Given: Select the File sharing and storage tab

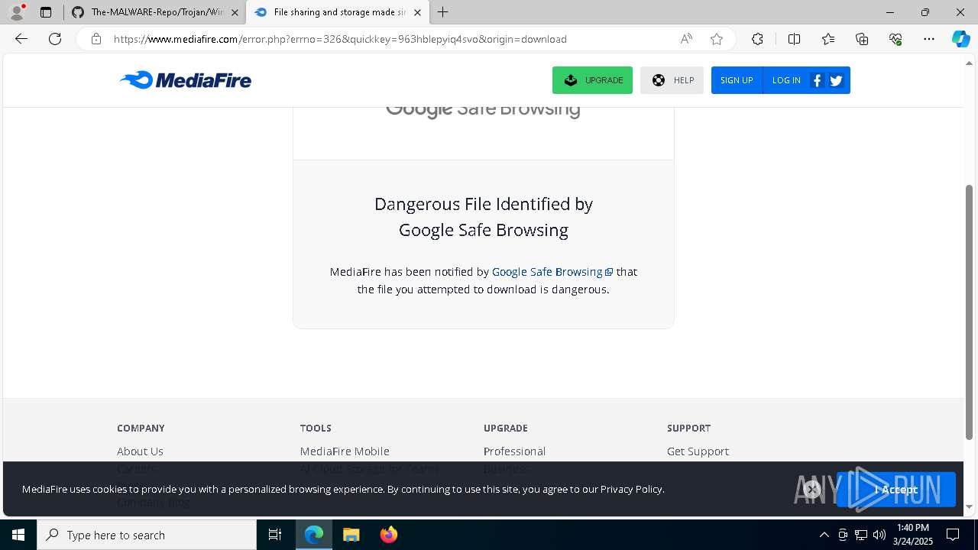Looking at the screenshot, I should (x=336, y=12).
